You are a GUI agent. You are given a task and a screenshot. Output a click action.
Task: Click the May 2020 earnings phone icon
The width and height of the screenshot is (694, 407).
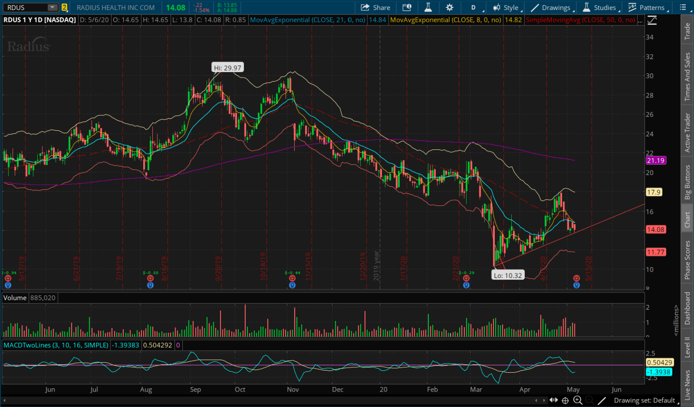pyautogui.click(x=576, y=278)
